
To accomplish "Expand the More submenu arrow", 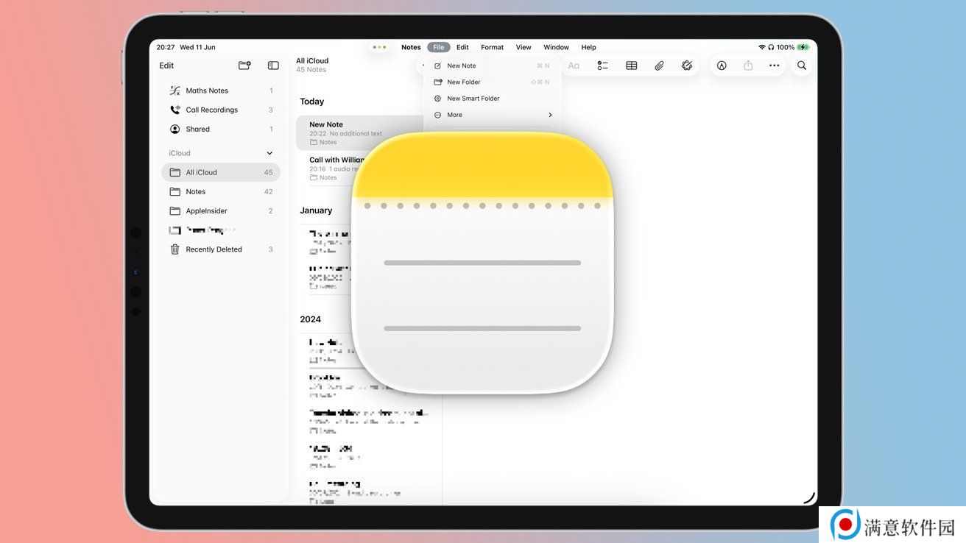I will (x=550, y=115).
